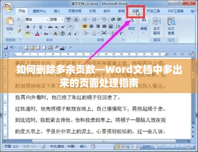198x152 pixels.
Task: Click the Shrink Font icon
Action: coord(76,34)
